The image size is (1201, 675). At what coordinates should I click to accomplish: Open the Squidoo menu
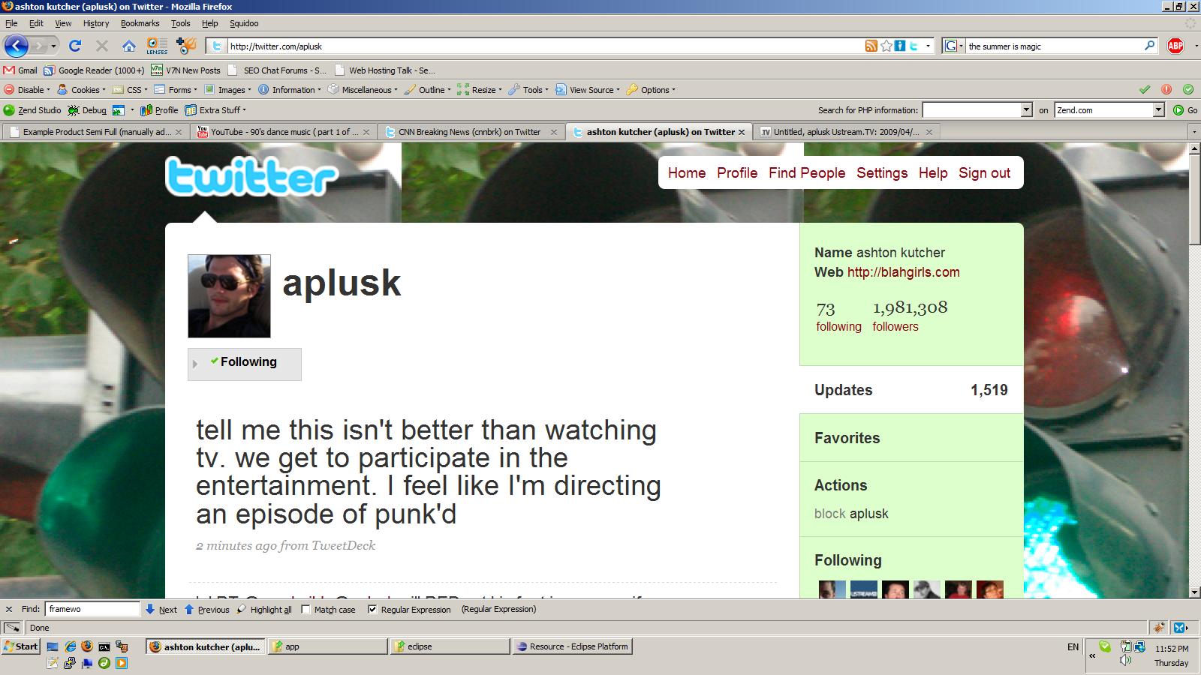[244, 23]
